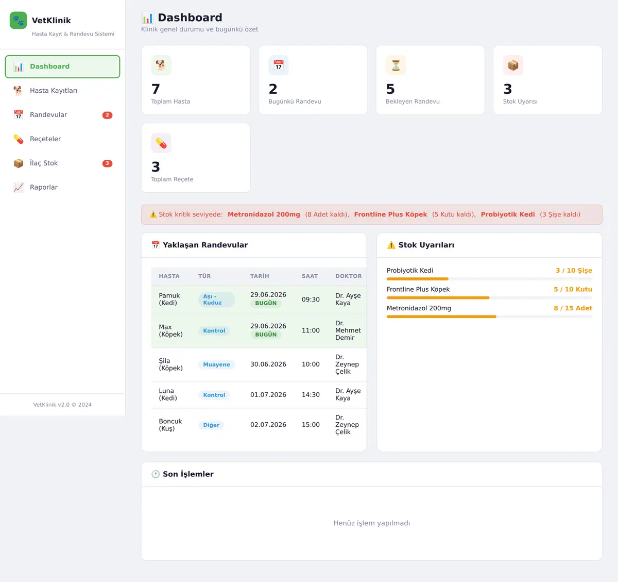Select Reçeteler in the sidebar

coord(62,139)
